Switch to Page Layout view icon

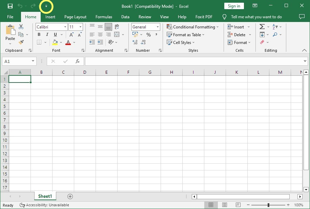(224, 205)
